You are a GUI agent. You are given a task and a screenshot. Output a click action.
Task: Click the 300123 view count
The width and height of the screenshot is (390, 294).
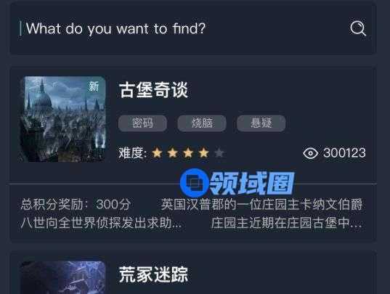coord(344,153)
